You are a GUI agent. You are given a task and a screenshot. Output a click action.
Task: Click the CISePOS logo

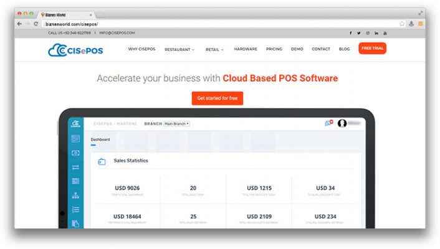coord(75,49)
